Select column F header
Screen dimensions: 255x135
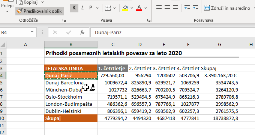coord(188,45)
